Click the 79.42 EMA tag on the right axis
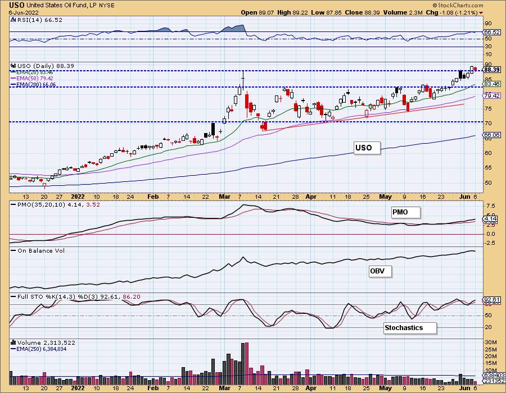The height and width of the screenshot is (393, 506). [492, 95]
